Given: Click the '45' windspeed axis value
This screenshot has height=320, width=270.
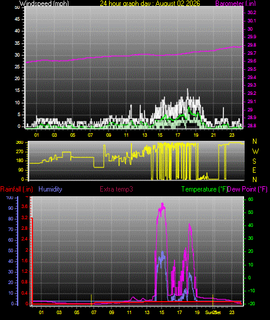Looking at the screenshot, I should pyautogui.click(x=18, y=19).
